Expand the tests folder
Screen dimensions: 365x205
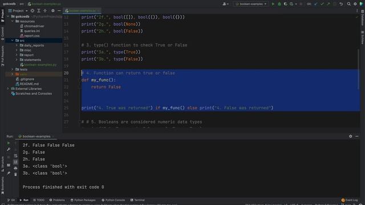coord(13,69)
